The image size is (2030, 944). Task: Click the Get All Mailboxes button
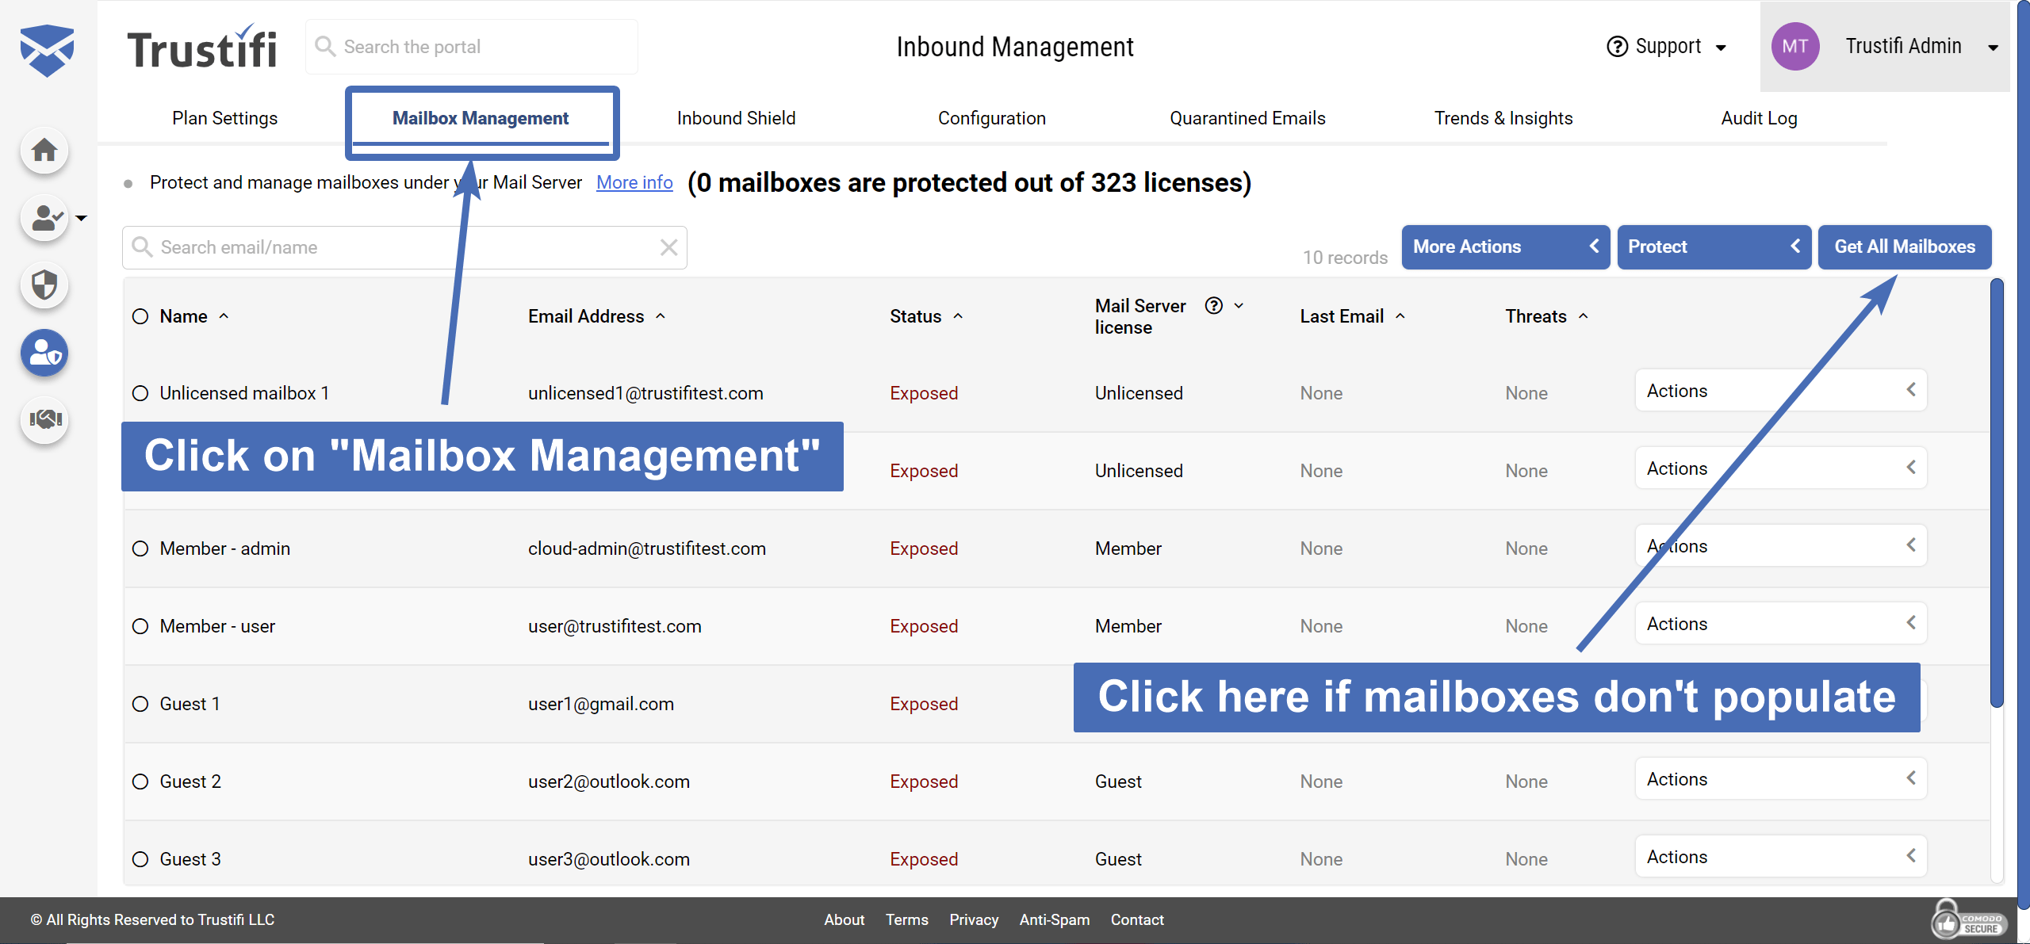[1904, 247]
